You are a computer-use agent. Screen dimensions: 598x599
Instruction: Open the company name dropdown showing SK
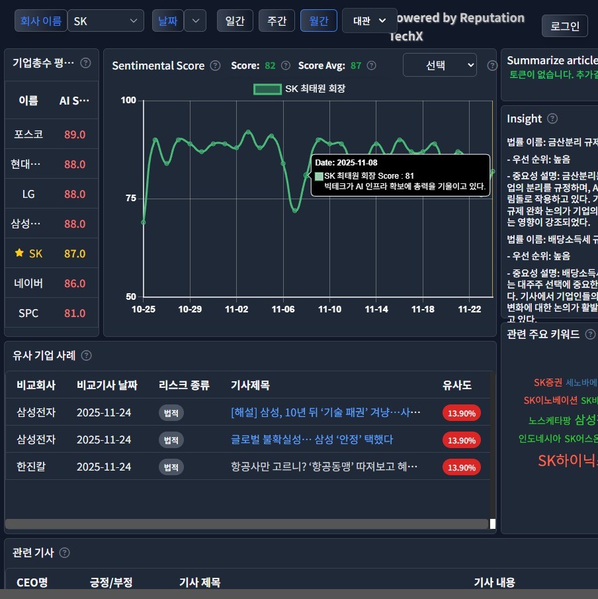pyautogui.click(x=106, y=21)
